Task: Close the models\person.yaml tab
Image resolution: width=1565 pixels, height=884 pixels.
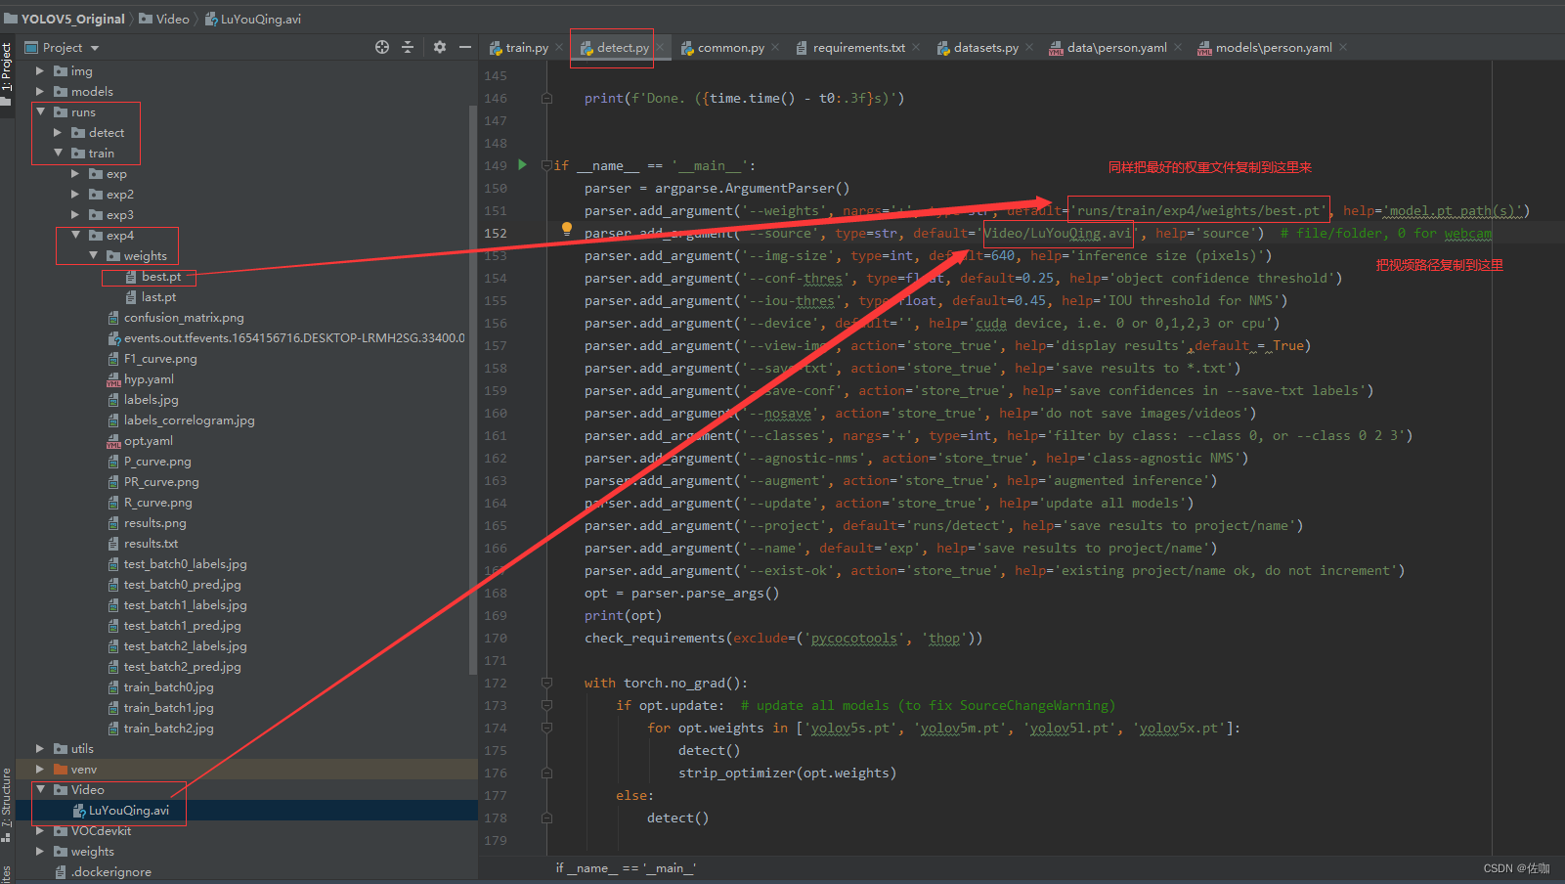Action: (x=1343, y=47)
